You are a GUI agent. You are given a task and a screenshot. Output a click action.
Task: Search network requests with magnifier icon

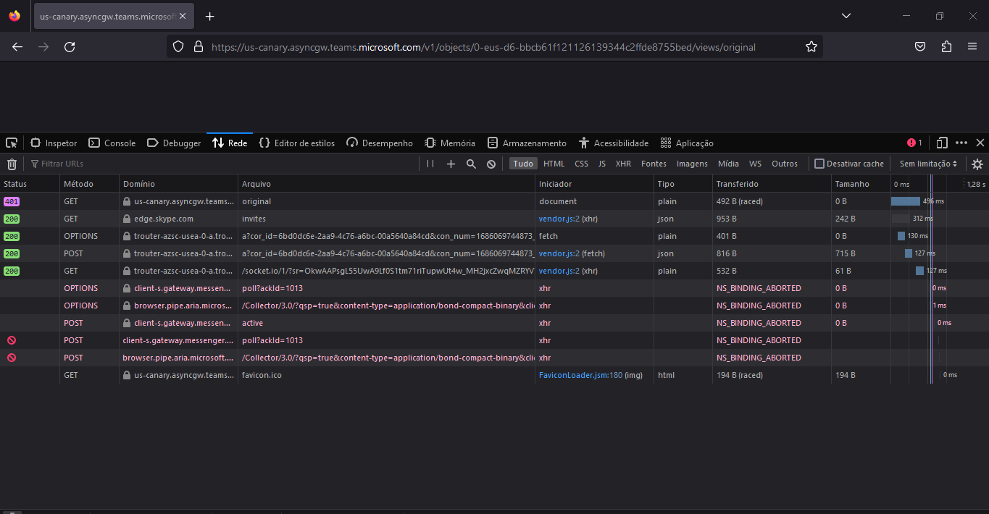click(471, 164)
